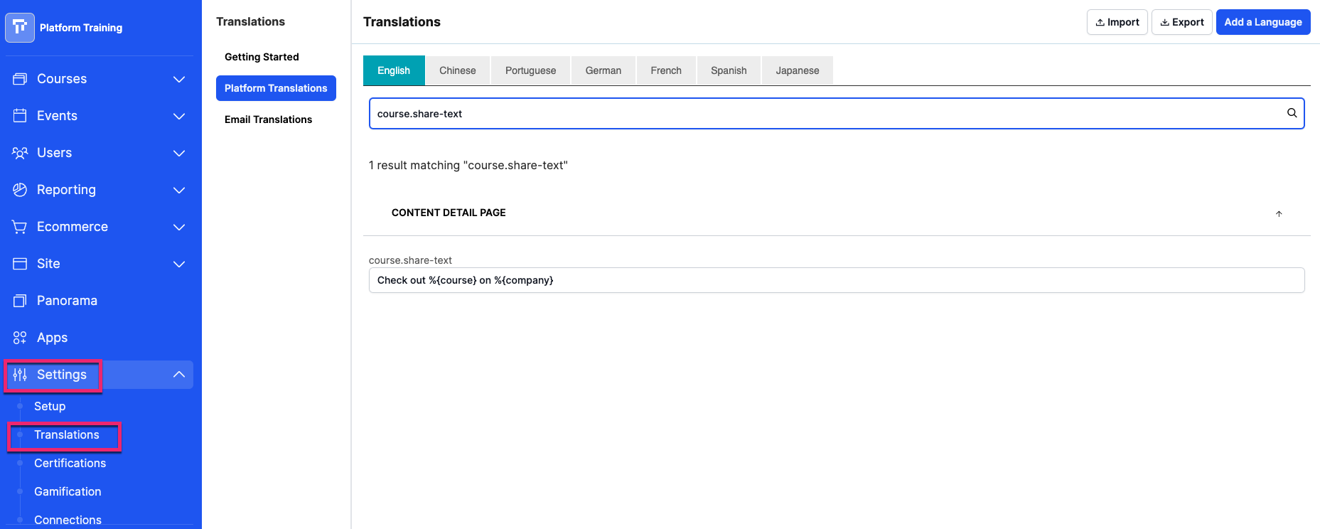Open Connections under Settings

click(68, 520)
